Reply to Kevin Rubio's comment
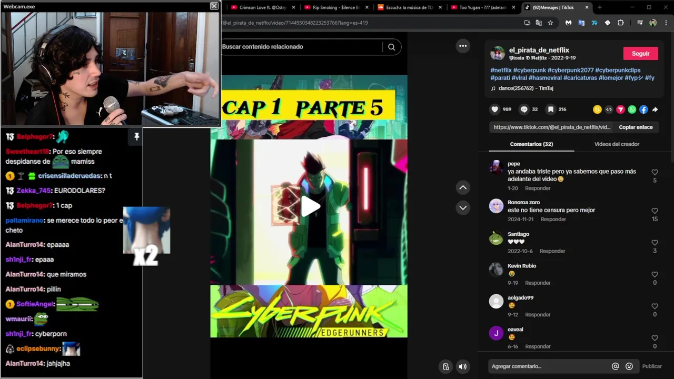The height and width of the screenshot is (379, 674). 538,283
